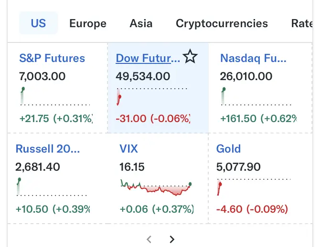This screenshot has width=321, height=247.
Task: Click the Gold sparkline chart
Action: coord(253,187)
